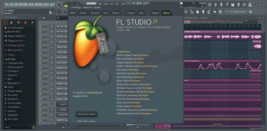Open channel rack options arrow menu

[x=40, y=18]
